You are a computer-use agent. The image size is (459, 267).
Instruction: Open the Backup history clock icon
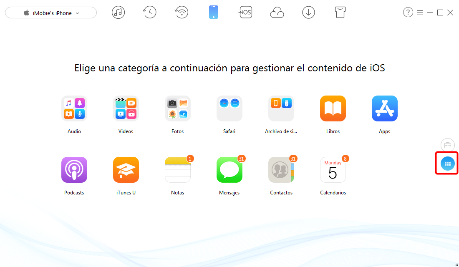149,13
